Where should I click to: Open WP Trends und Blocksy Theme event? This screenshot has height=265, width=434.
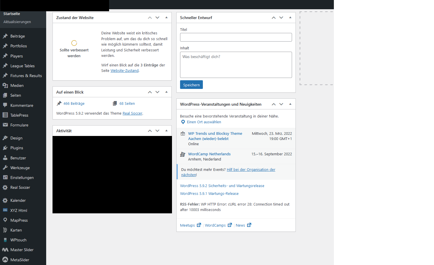[x=215, y=136]
